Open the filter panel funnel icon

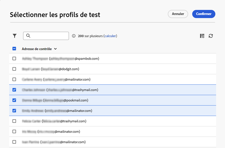15,36
